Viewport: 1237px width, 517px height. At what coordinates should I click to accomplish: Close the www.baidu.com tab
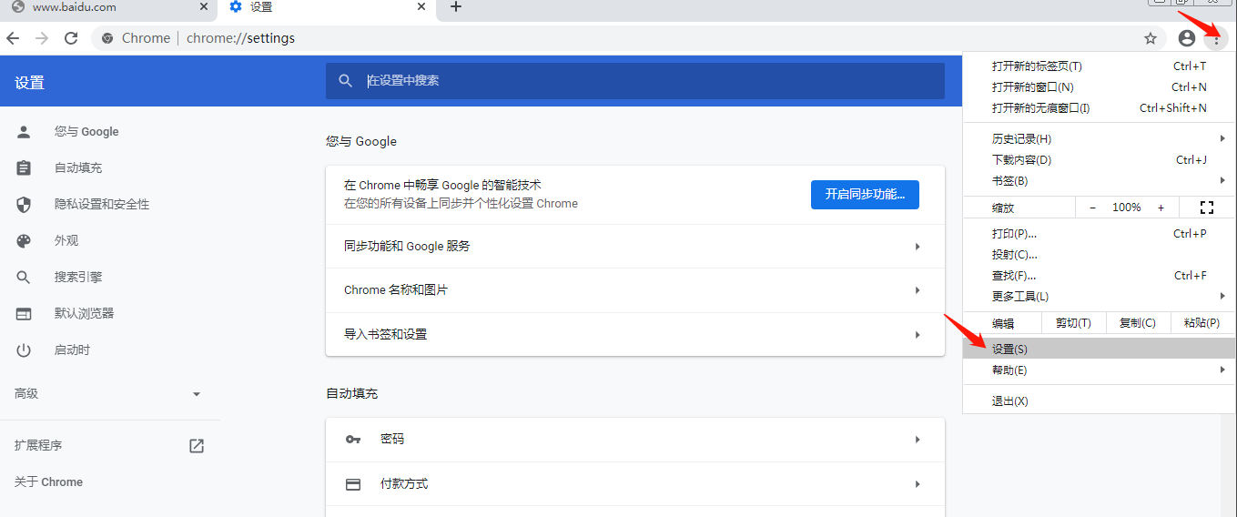pyautogui.click(x=204, y=6)
